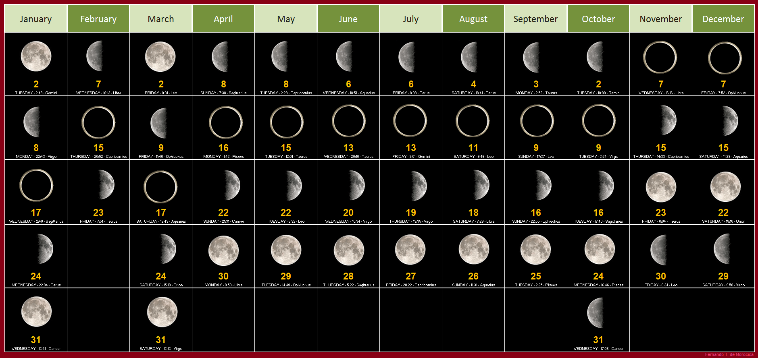
Task: Click the January 2 full moon image
Action: [x=36, y=56]
